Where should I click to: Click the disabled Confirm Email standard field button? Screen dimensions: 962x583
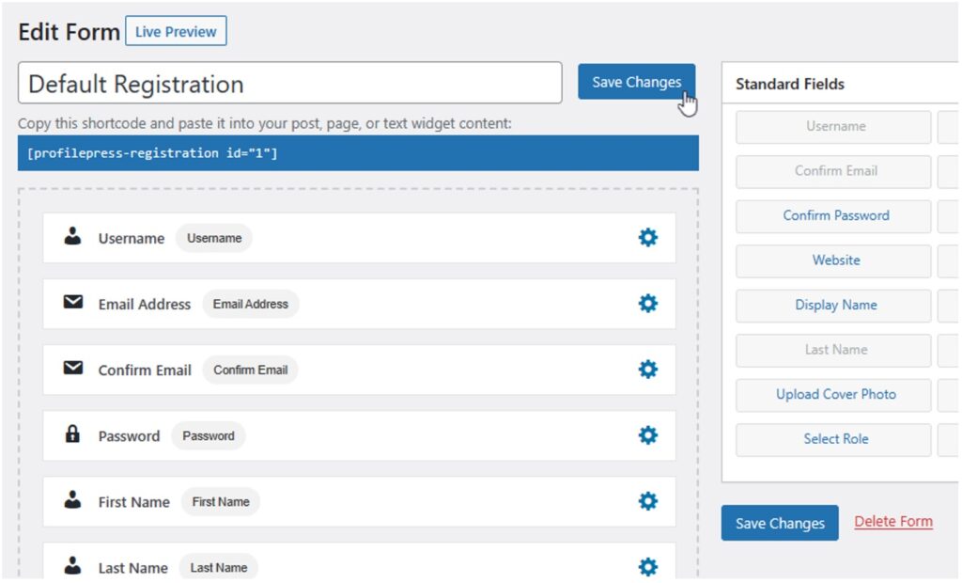pos(833,172)
